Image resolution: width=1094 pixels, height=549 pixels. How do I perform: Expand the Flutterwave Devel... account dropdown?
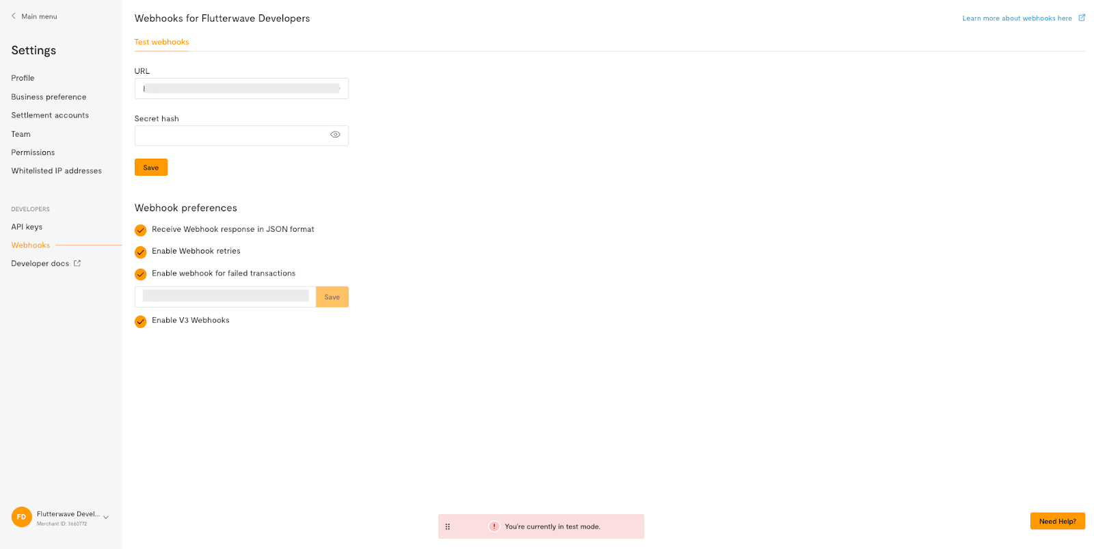point(106,518)
